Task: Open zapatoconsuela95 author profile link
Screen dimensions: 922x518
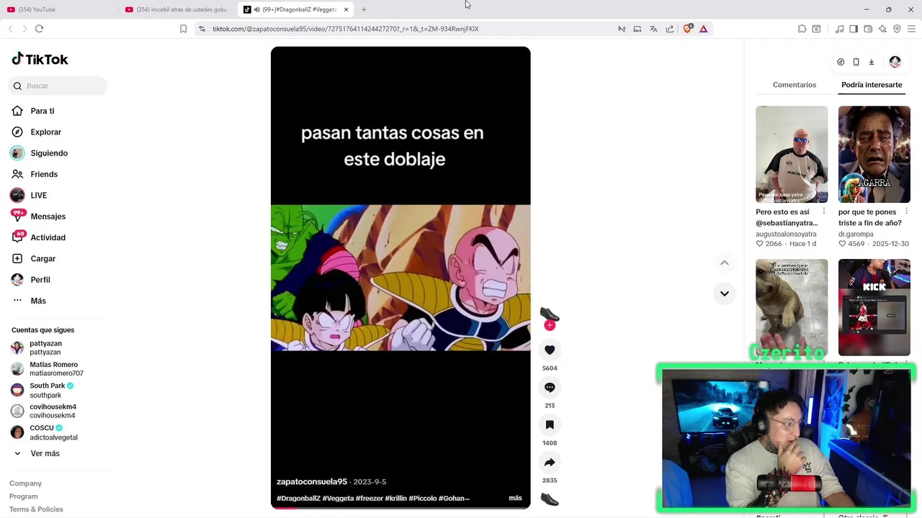Action: tap(312, 481)
